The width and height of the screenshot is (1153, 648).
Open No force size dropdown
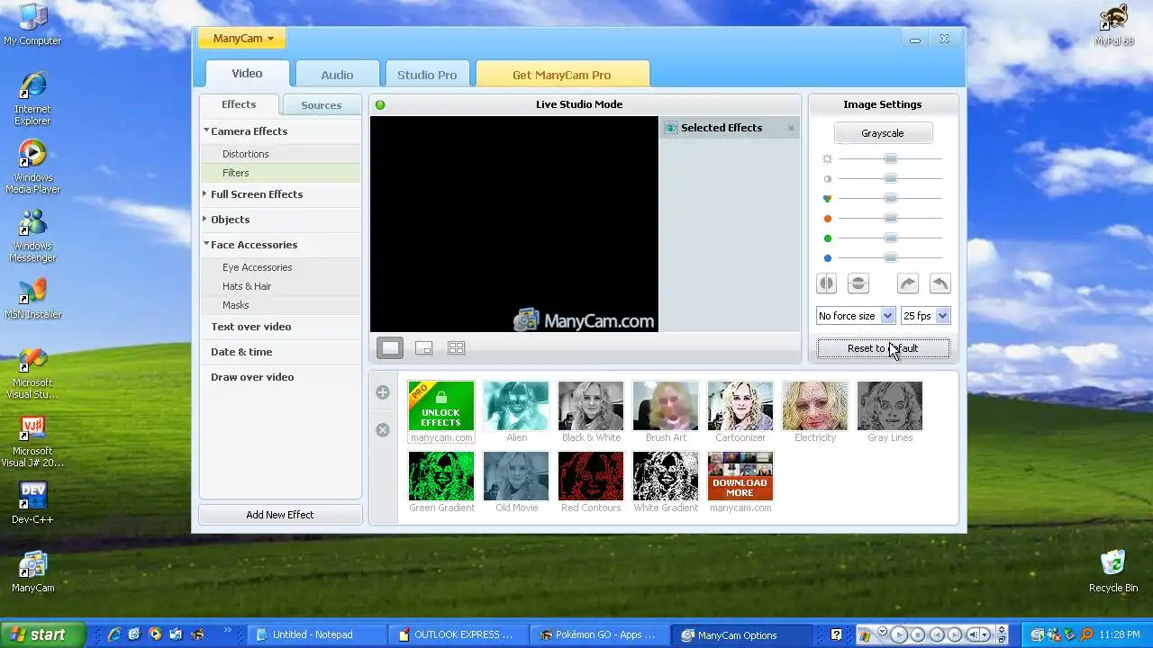tap(855, 316)
